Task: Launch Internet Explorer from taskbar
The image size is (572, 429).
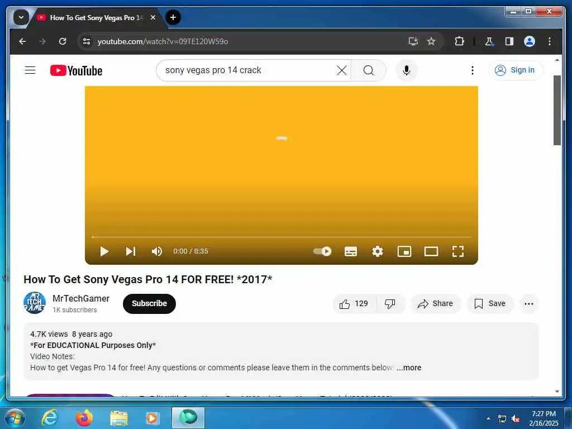Action: coord(49,418)
